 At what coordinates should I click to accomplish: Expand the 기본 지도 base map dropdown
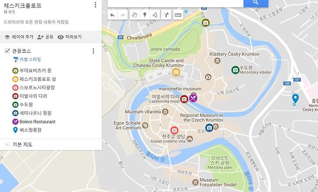coord(8,145)
